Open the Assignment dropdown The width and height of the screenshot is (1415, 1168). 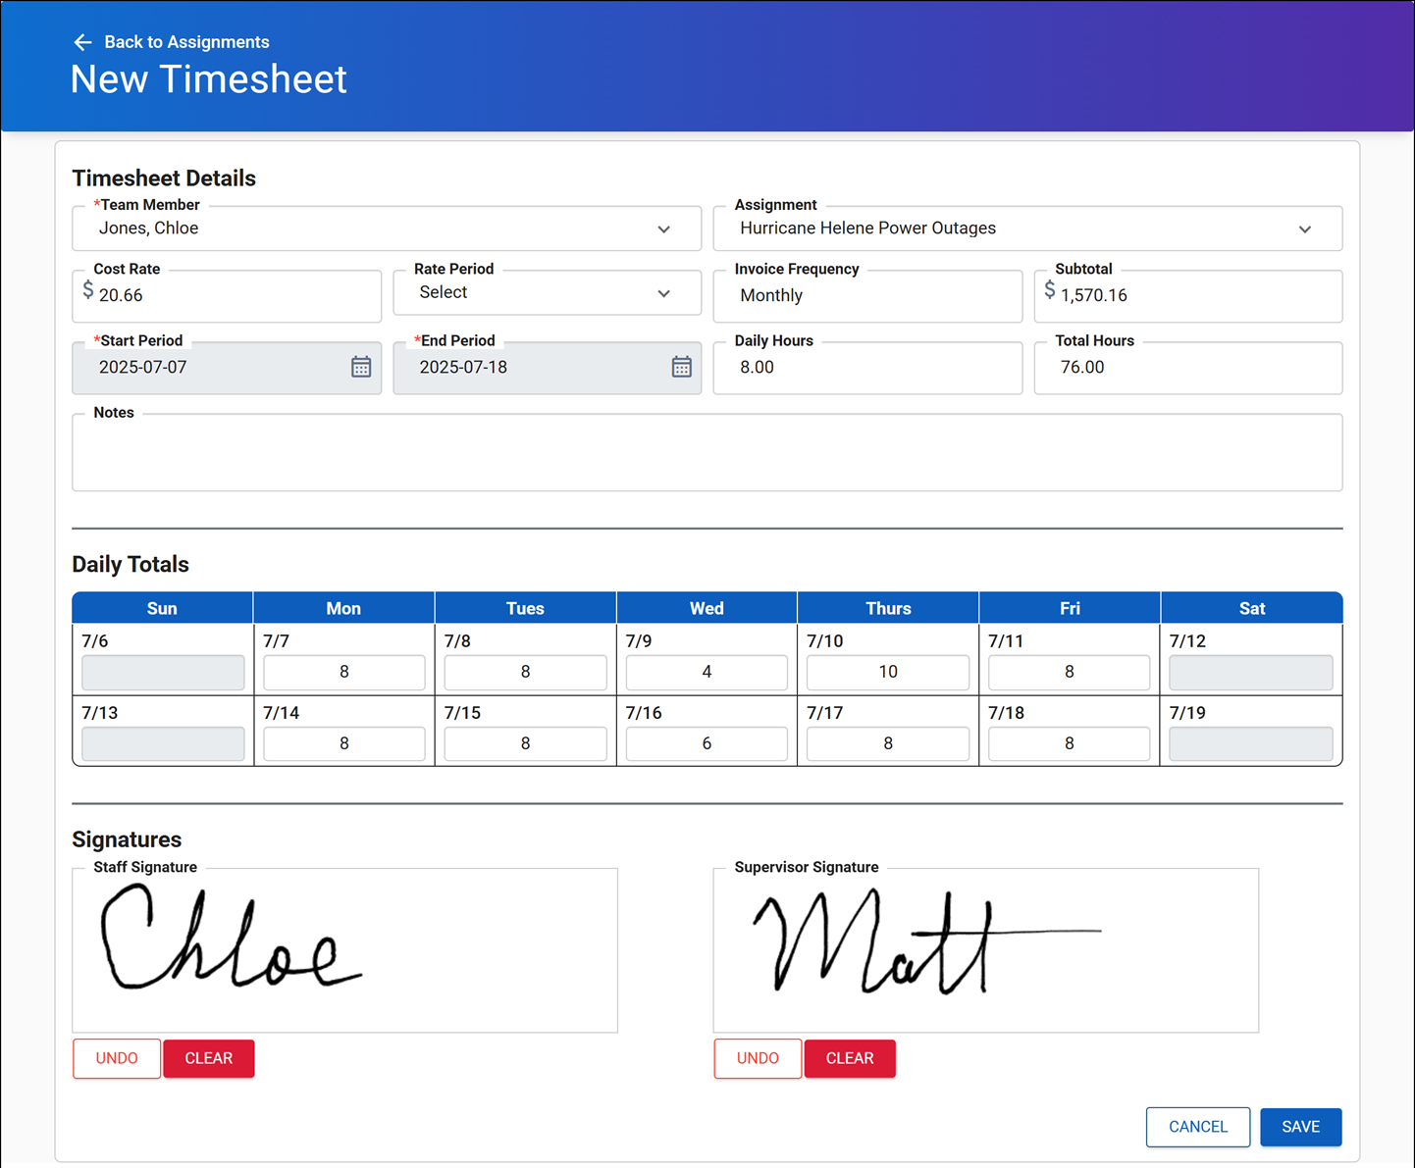click(1305, 229)
